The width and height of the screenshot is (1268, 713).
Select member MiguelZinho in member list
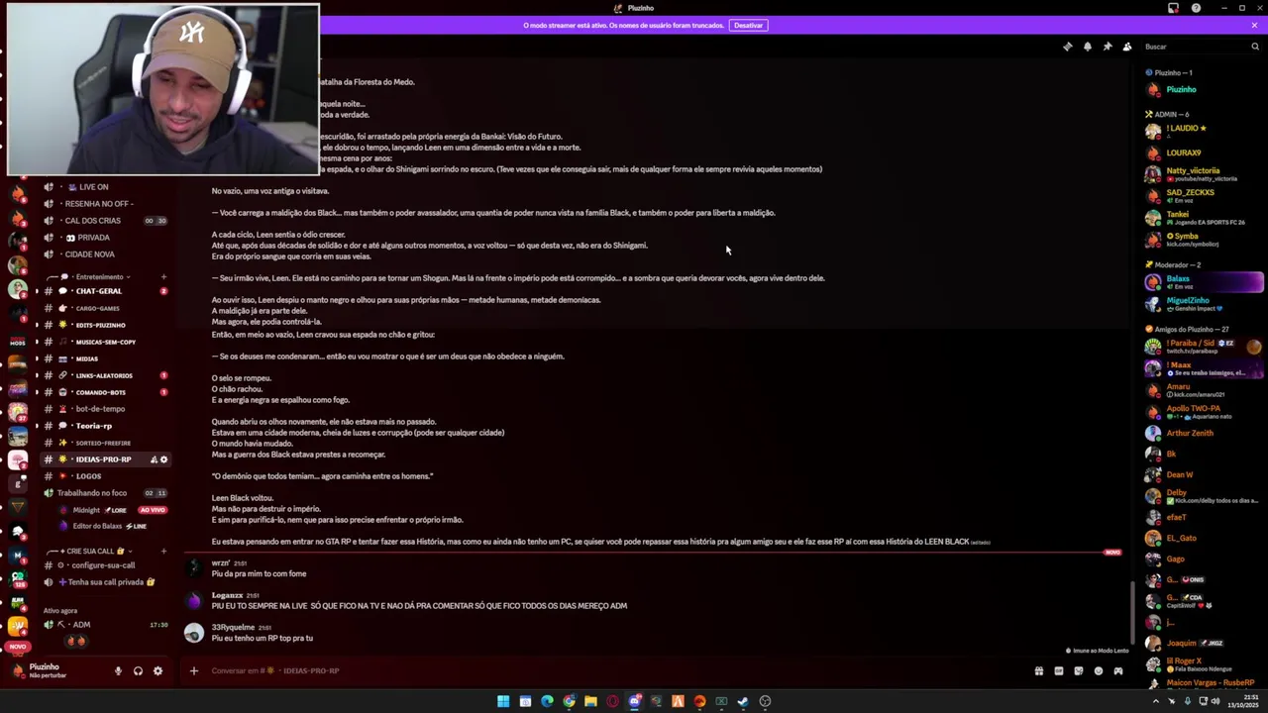pyautogui.click(x=1203, y=304)
